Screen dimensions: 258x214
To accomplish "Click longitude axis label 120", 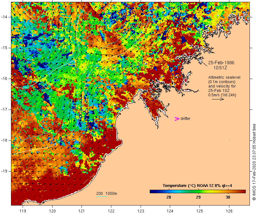I will tap(52, 211).
